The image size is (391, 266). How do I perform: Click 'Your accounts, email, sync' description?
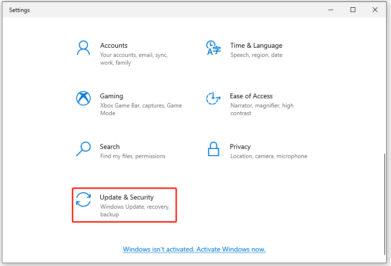pos(134,59)
